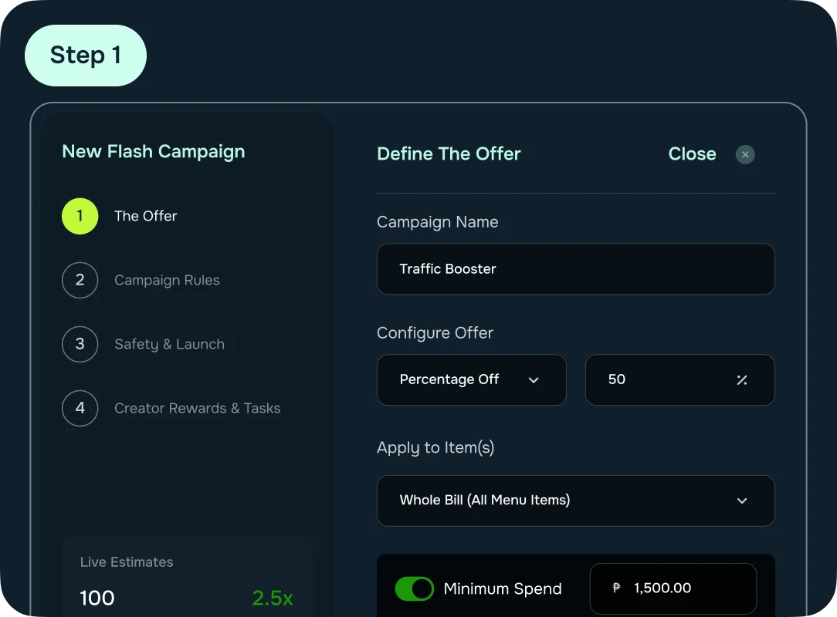837x617 pixels.
Task: Click the round X close icon
Action: pyautogui.click(x=744, y=154)
